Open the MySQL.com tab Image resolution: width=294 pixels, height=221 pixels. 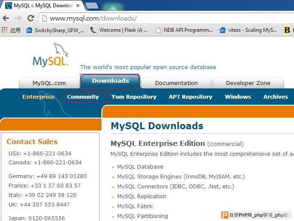pos(49,83)
